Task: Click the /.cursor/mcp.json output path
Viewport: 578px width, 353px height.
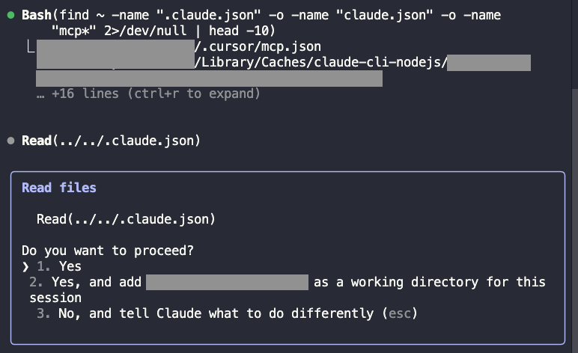Action: click(258, 47)
